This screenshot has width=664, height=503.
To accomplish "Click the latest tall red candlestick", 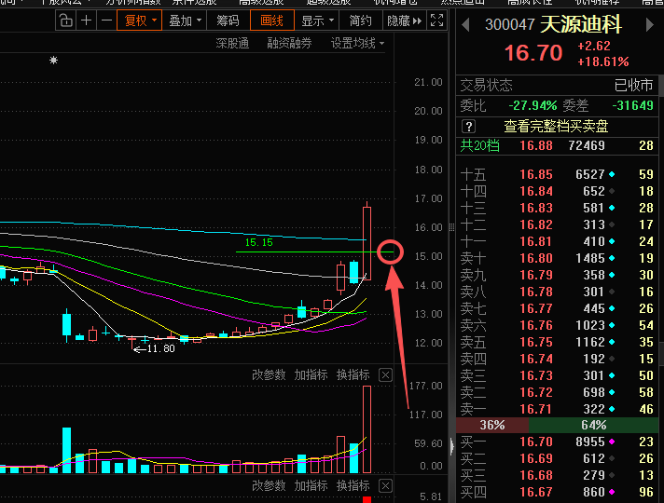I will pos(367,243).
